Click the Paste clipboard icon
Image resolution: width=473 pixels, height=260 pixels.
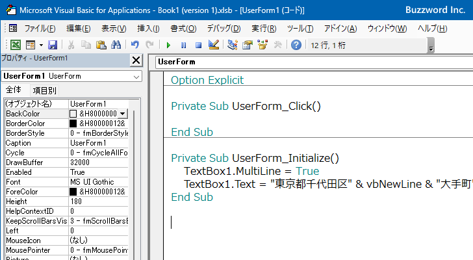tap(101, 45)
